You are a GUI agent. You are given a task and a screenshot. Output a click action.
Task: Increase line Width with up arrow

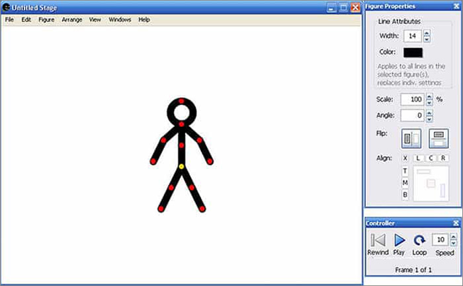[x=427, y=33]
